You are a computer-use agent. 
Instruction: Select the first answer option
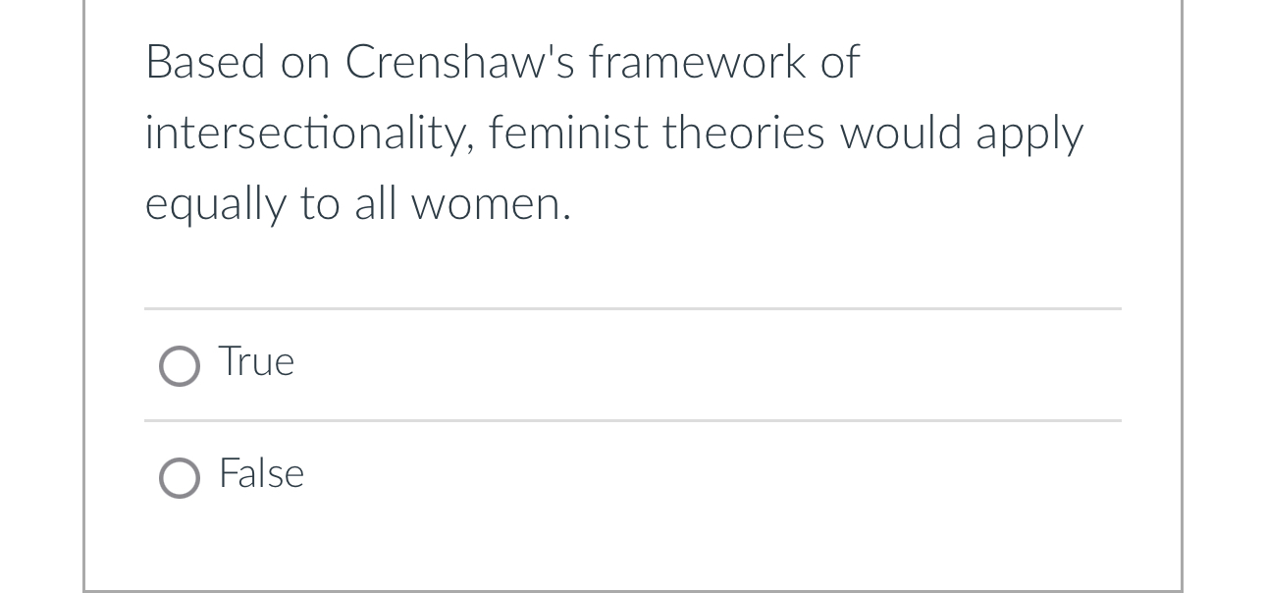180,366
